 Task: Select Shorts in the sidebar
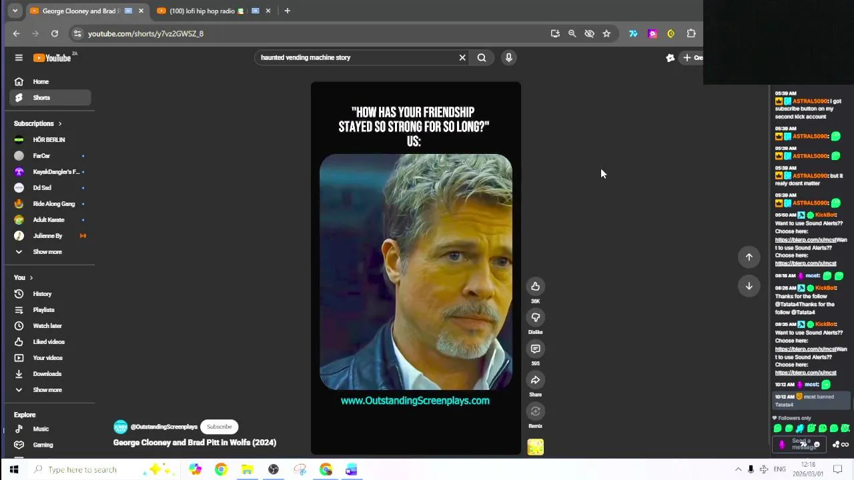coord(50,98)
